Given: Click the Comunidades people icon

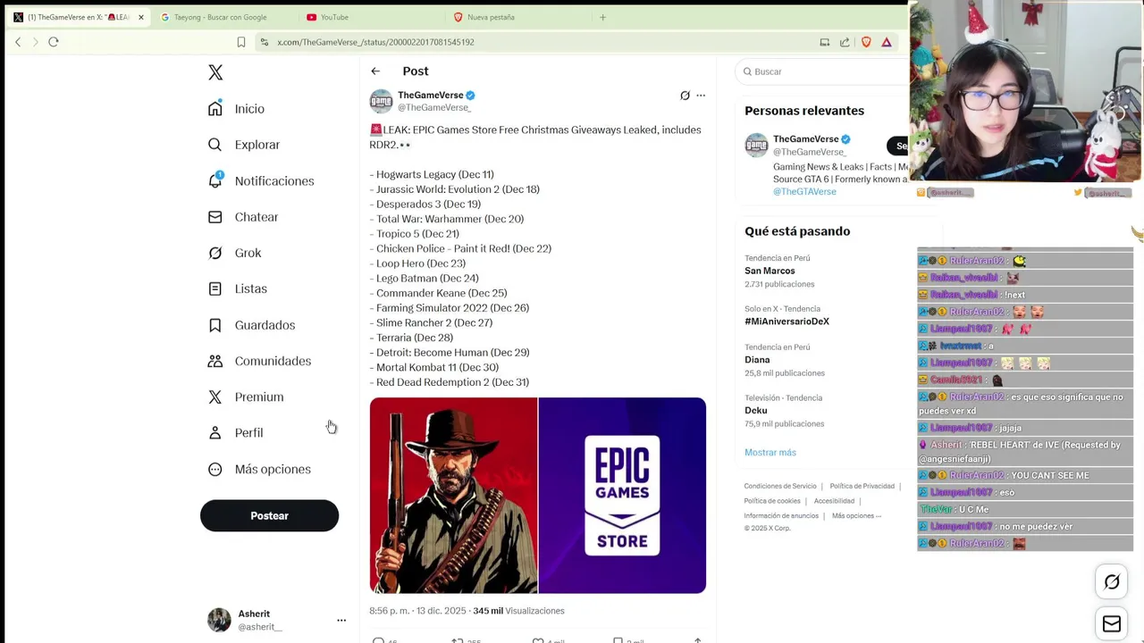Looking at the screenshot, I should pyautogui.click(x=215, y=361).
